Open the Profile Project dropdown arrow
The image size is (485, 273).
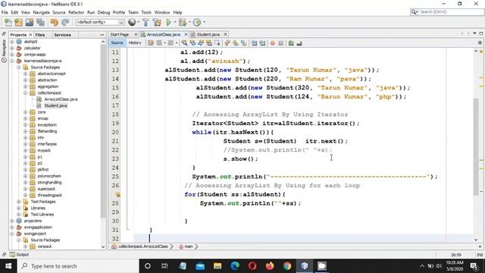pyautogui.click(x=204, y=22)
